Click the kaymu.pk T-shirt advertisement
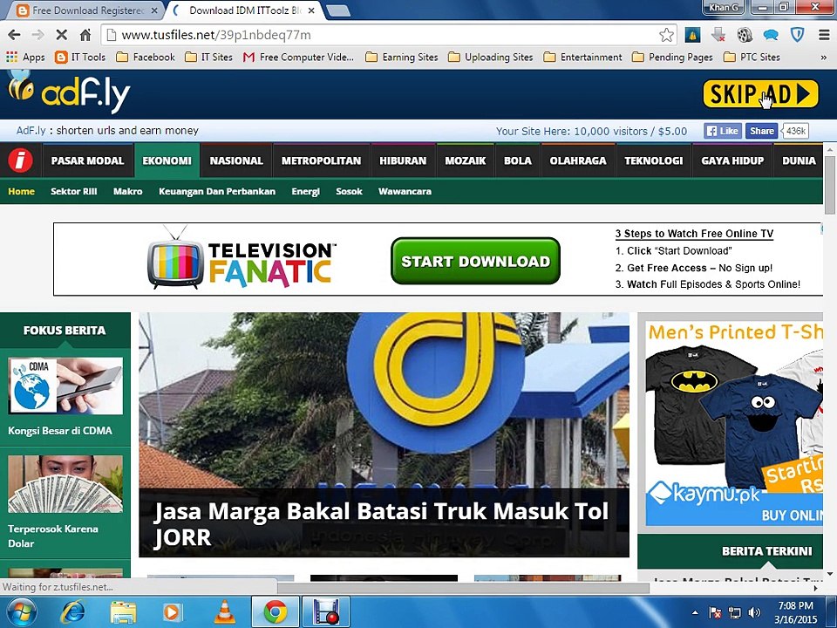 click(734, 424)
